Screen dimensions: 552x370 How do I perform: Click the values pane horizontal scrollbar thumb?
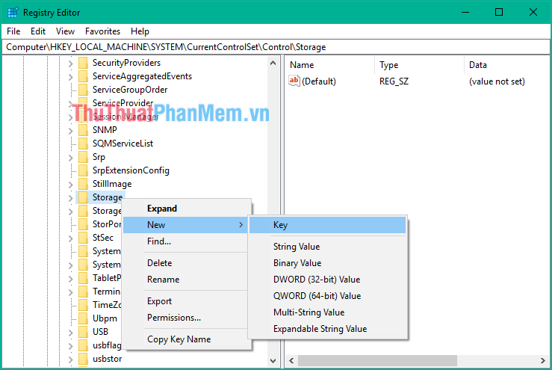(377, 361)
